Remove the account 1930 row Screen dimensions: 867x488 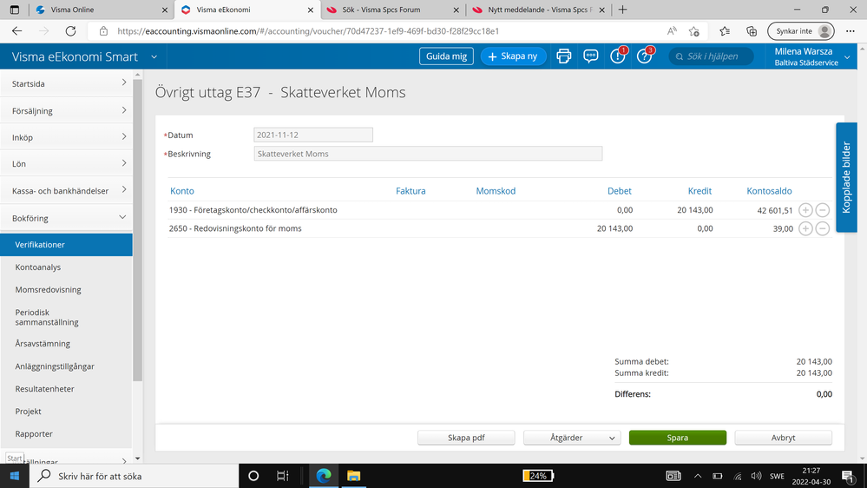[823, 210]
